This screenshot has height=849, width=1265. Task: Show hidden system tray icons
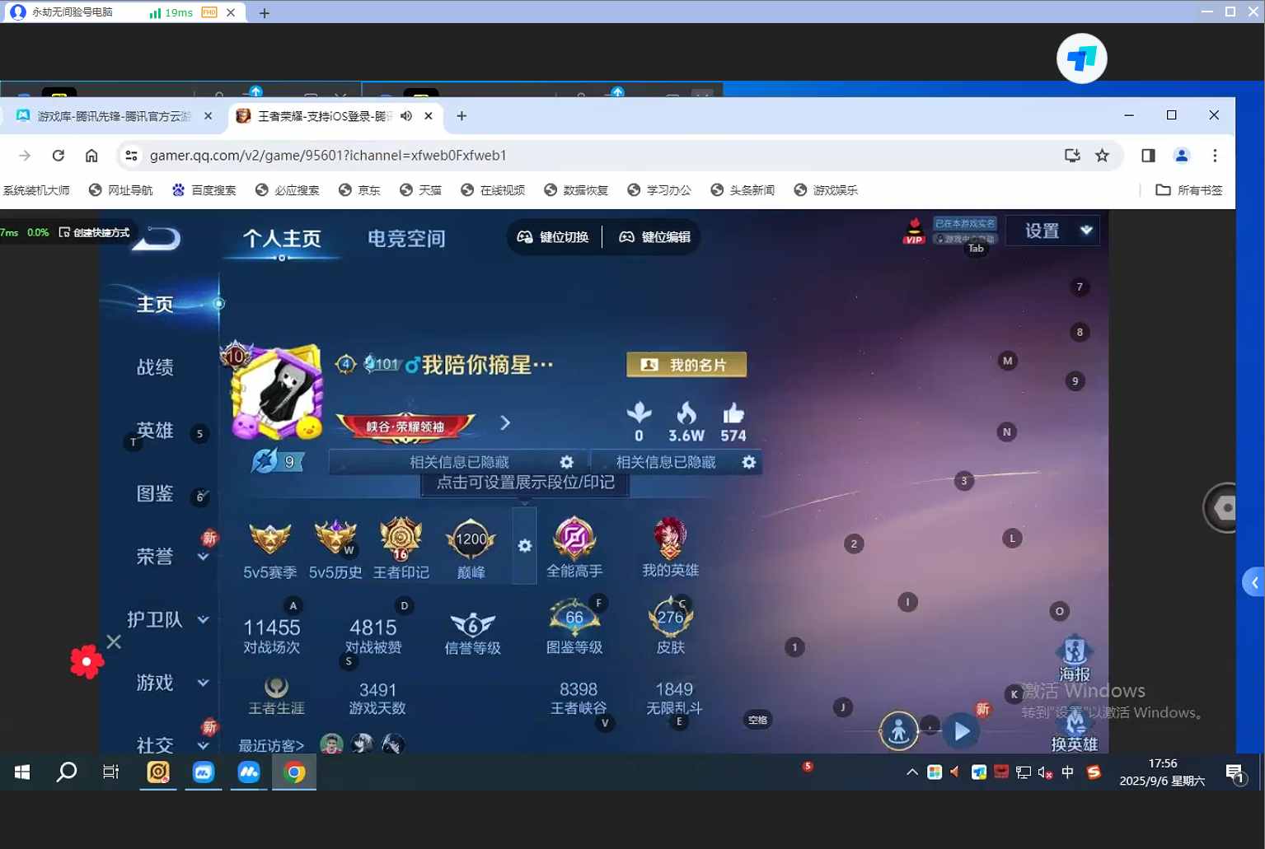coord(911,772)
